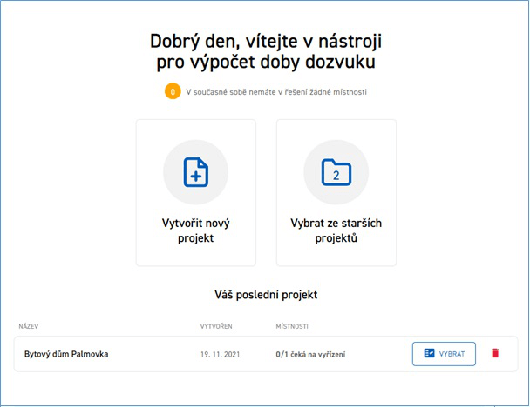Click the checklist icon inside the VYBRAT button
The width and height of the screenshot is (530, 407).
(x=429, y=353)
